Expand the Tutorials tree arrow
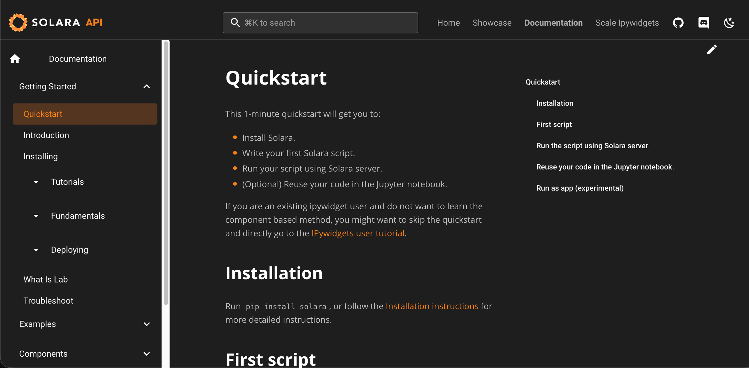The image size is (749, 368). [36, 182]
